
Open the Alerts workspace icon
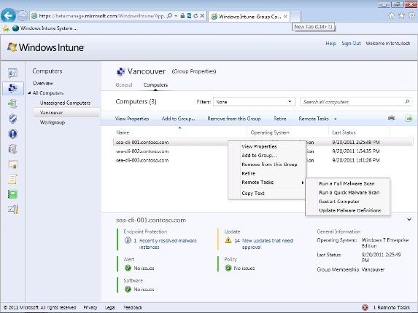tap(12, 134)
